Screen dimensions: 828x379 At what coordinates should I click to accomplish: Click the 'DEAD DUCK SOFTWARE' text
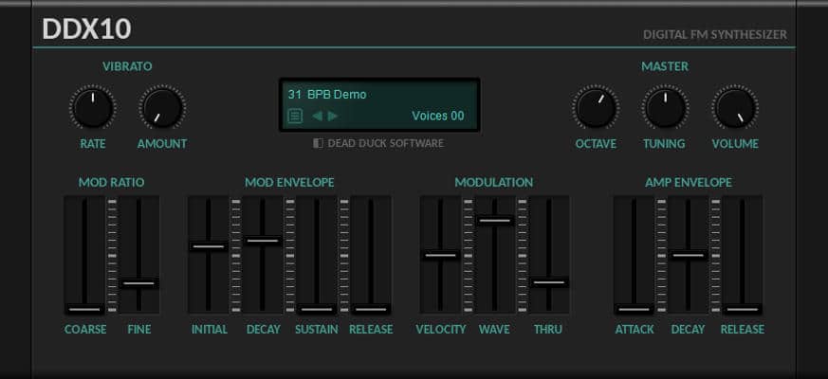(385, 143)
